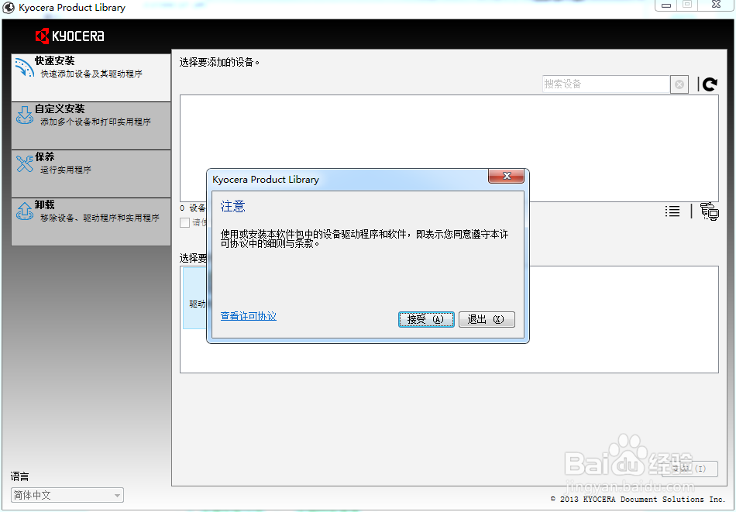The image size is (736, 512).
Task: Click the Maintenance wrench icon
Action: pyautogui.click(x=25, y=163)
